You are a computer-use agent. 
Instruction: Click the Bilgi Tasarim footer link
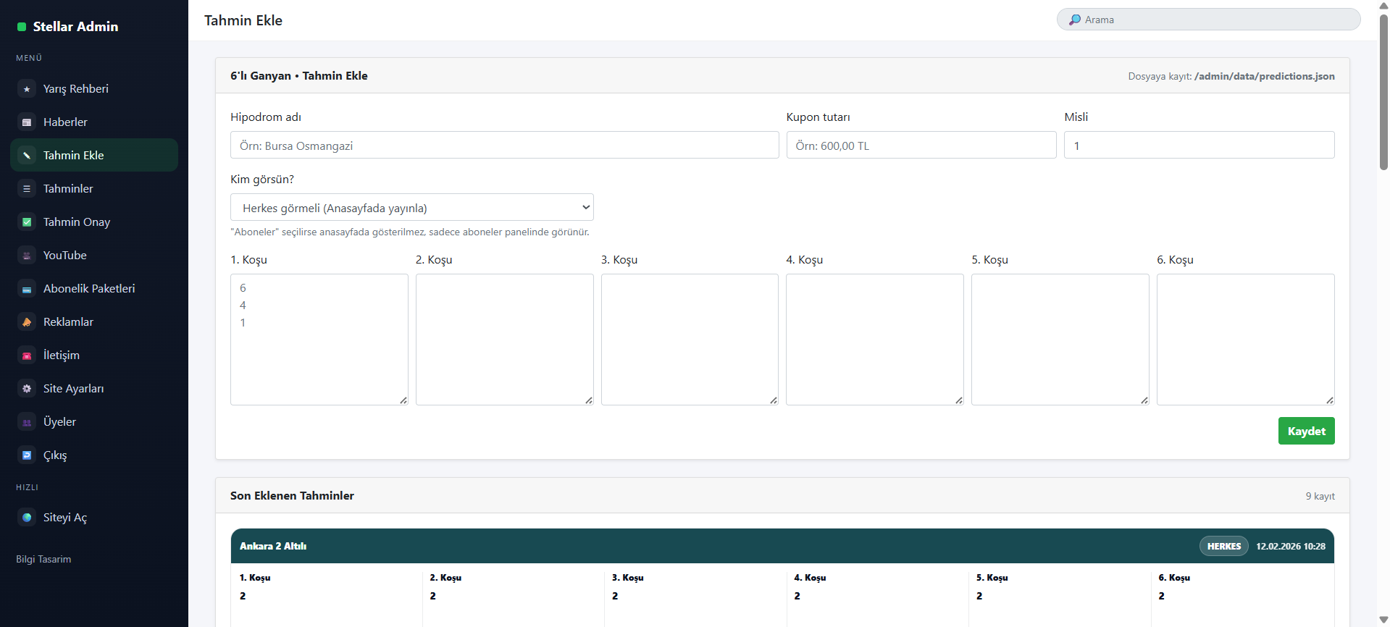click(x=43, y=560)
